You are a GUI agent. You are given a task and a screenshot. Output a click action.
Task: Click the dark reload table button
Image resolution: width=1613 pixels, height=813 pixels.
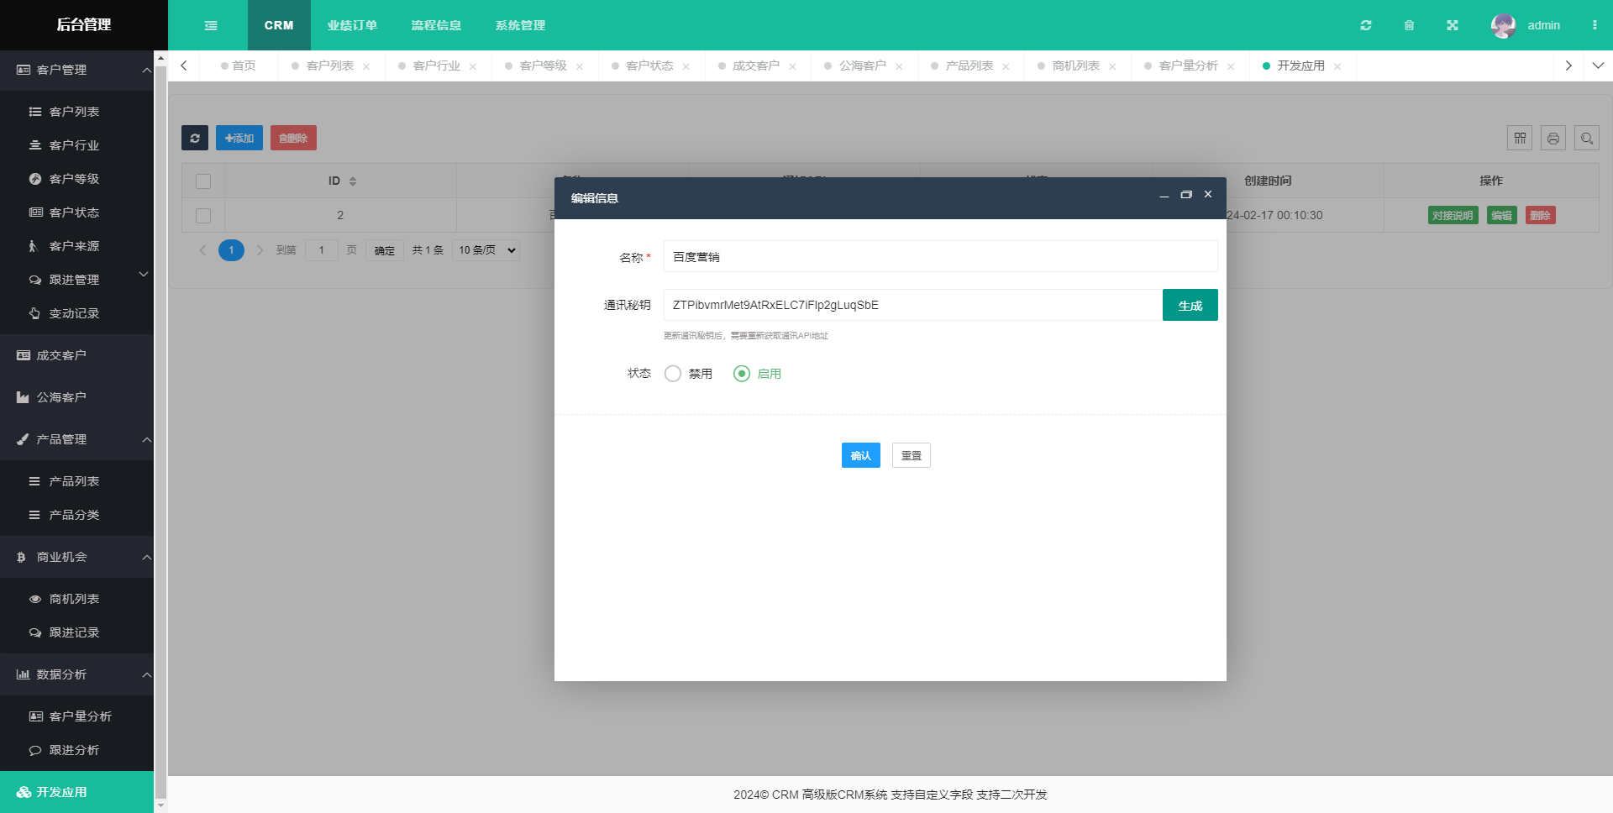[195, 138]
